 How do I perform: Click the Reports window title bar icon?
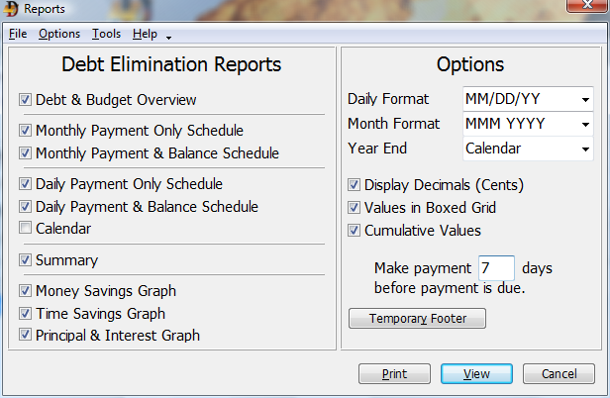pos(11,10)
